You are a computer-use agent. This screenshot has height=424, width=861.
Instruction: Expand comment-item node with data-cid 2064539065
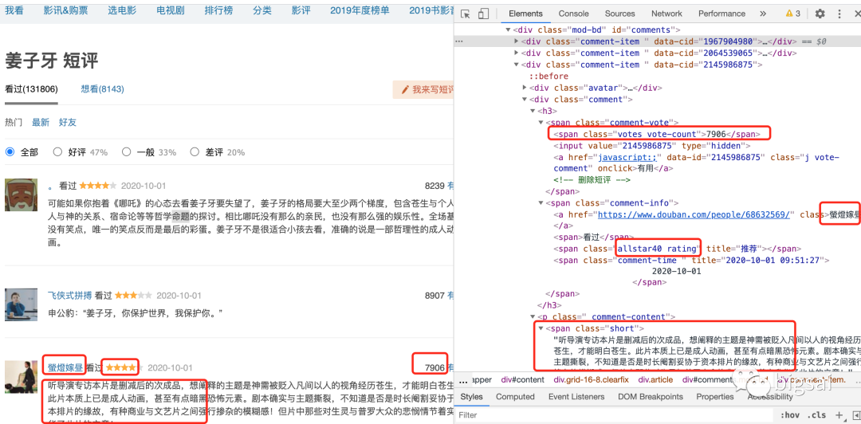516,53
